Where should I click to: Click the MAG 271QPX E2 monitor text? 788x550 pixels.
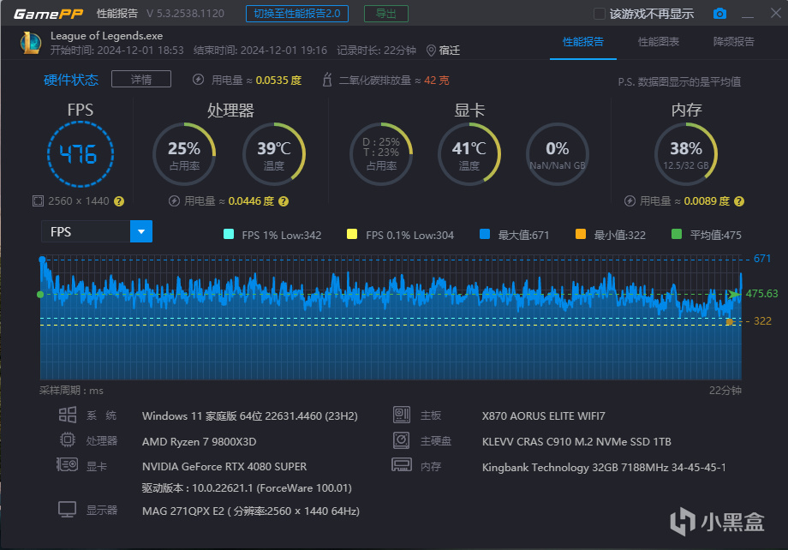point(251,511)
